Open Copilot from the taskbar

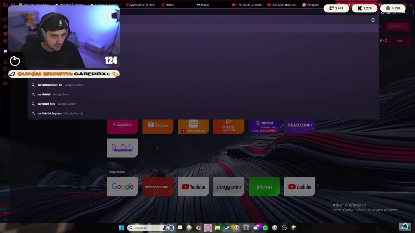click(x=199, y=228)
